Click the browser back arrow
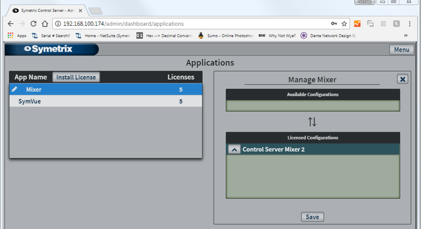421x229 pixels. (x=11, y=24)
